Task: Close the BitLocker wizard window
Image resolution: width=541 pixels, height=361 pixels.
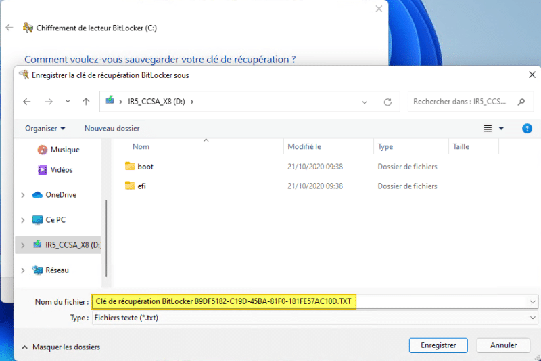Action: pyautogui.click(x=379, y=9)
